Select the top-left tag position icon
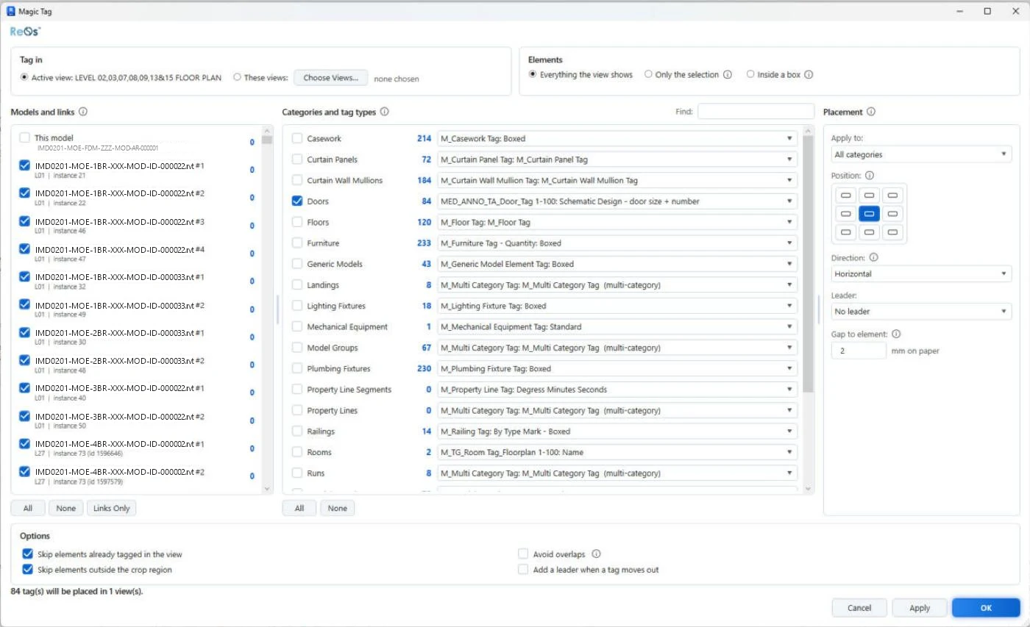 (x=846, y=196)
